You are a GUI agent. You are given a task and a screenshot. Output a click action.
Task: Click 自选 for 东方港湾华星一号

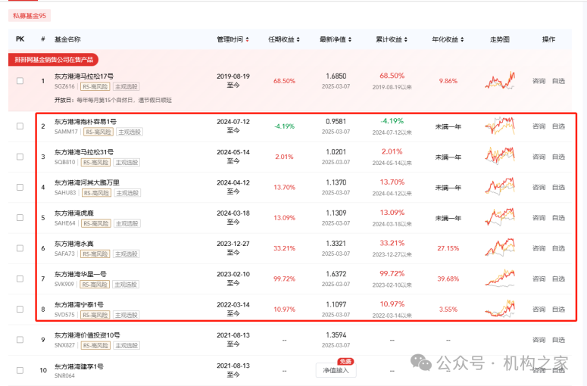pyautogui.click(x=558, y=279)
